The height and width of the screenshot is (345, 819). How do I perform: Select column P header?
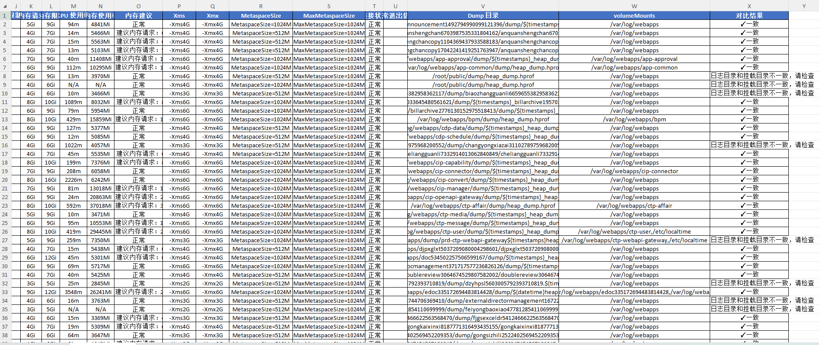(x=179, y=6)
